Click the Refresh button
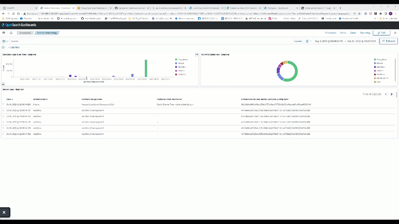This screenshot has height=224, width=399. [x=388, y=41]
